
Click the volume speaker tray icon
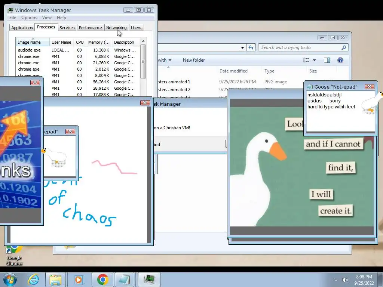click(x=345, y=280)
